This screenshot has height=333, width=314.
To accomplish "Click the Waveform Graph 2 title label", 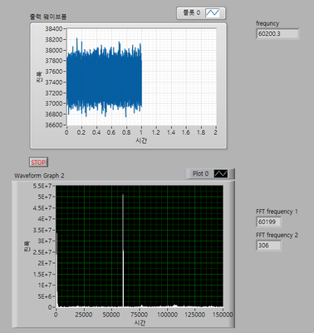I will [39, 176].
